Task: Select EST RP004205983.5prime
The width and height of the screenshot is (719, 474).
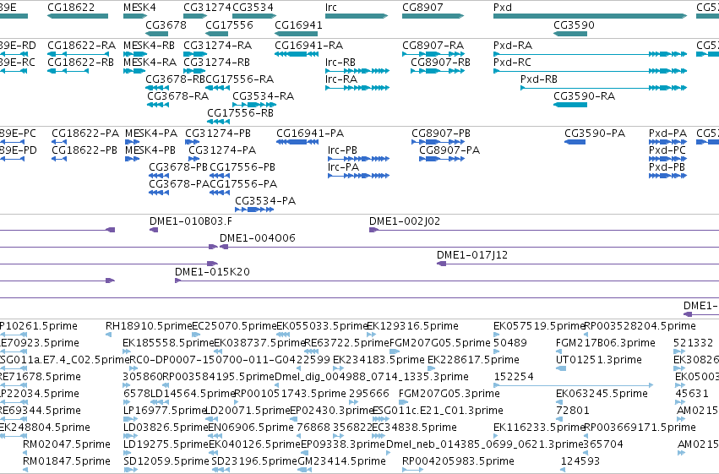Action: coord(412,470)
